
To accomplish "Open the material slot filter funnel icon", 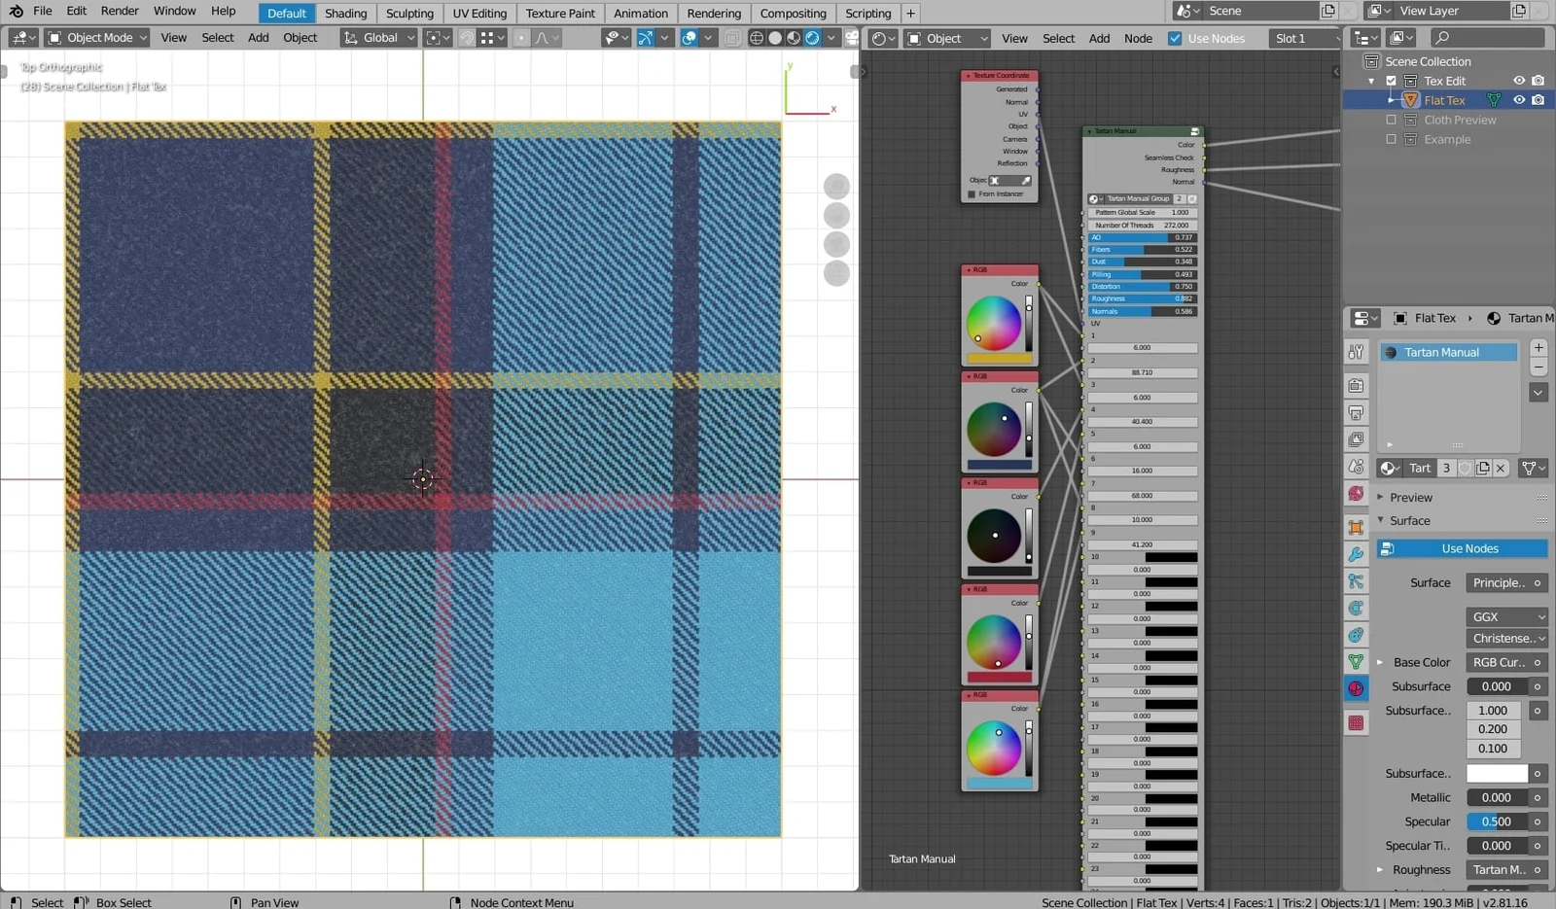I will [1529, 468].
